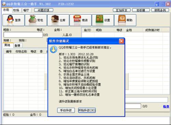Focus the 昵称 input field

click(x=23, y=35)
